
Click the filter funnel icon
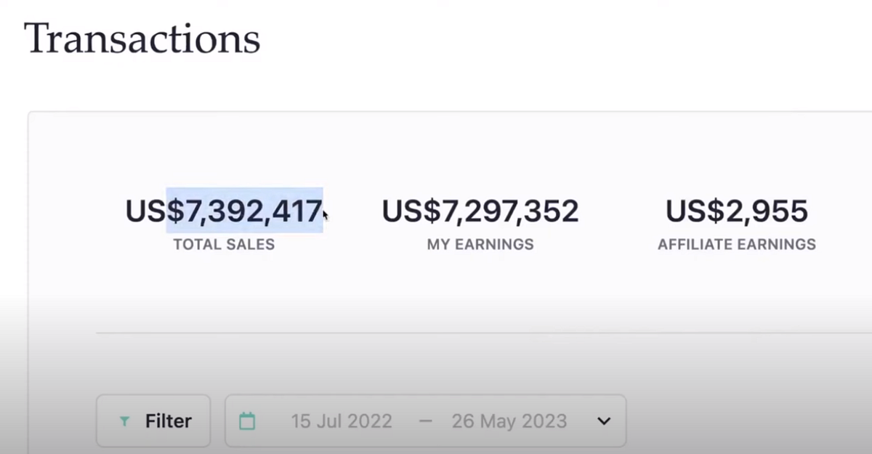pos(126,420)
